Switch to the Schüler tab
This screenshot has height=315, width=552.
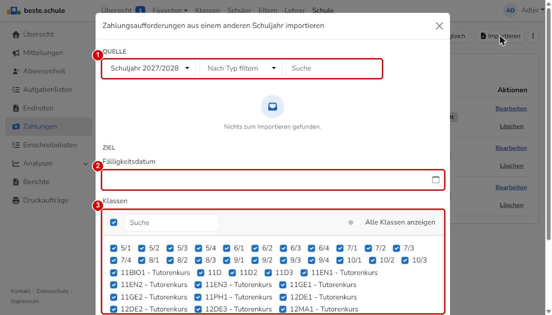[239, 10]
